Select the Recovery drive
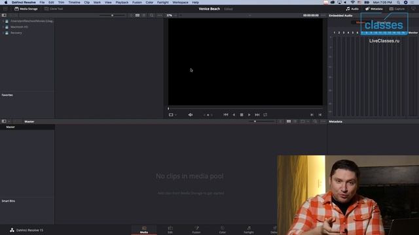419x235 pixels. click(16, 33)
